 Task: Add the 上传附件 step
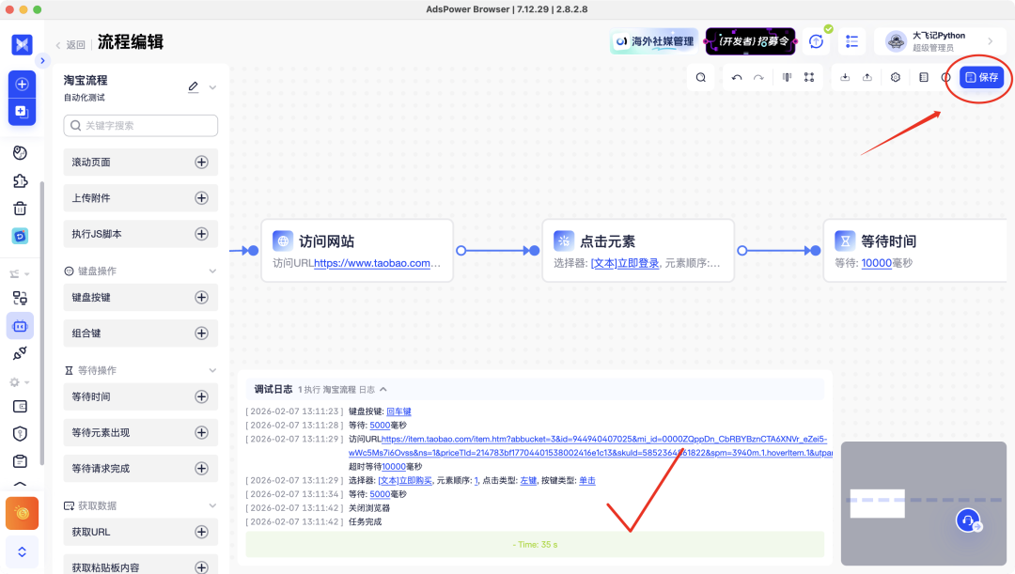pos(201,198)
